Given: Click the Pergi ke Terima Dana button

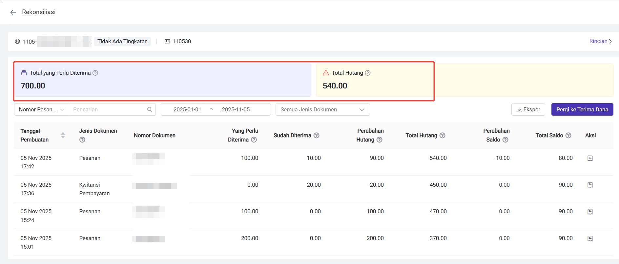Looking at the screenshot, I should point(582,110).
